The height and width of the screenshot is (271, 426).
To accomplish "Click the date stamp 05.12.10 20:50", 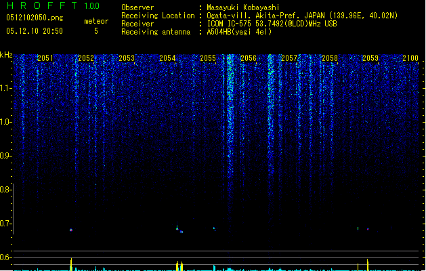I will [35, 31].
